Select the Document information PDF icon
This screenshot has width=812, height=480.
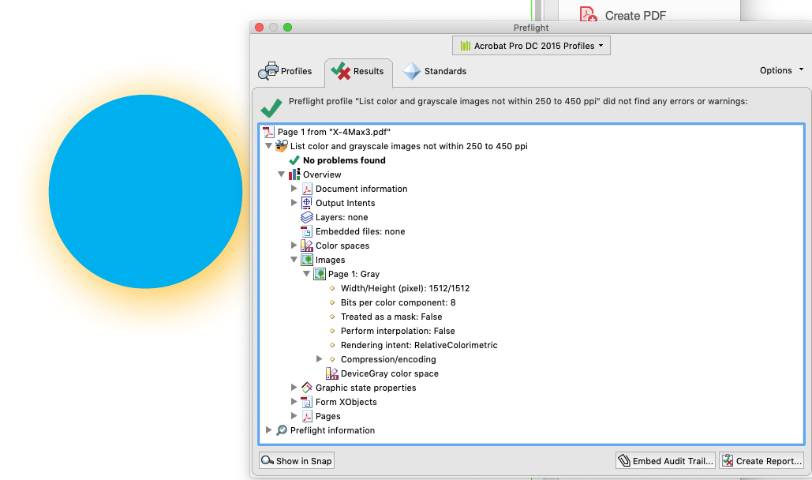pos(307,189)
